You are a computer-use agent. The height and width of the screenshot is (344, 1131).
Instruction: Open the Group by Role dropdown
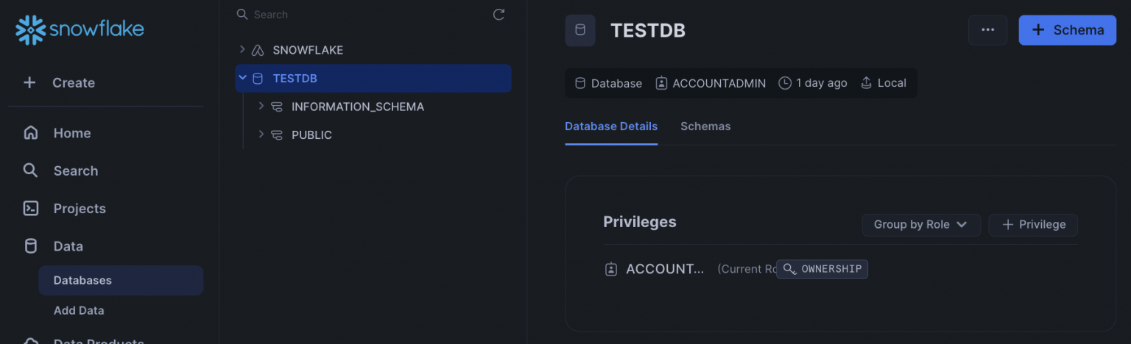pyautogui.click(x=920, y=225)
